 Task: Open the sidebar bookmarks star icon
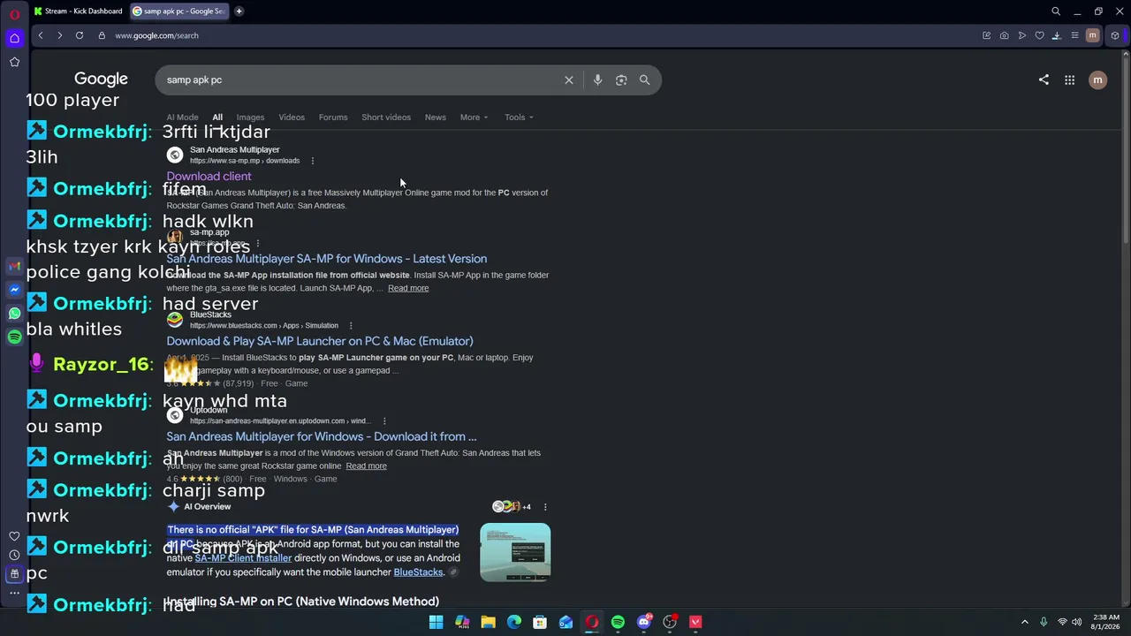tap(14, 62)
